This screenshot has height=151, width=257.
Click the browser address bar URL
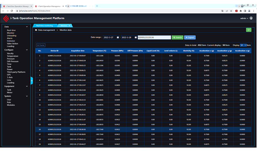click(35, 11)
